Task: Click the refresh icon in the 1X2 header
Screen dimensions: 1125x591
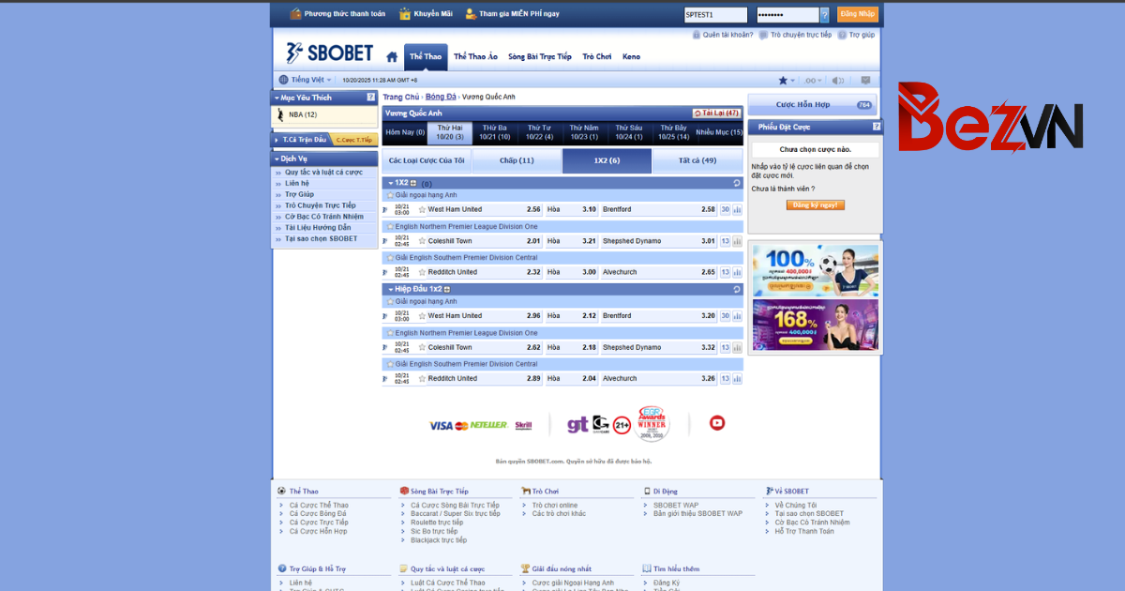Action: 737,184
